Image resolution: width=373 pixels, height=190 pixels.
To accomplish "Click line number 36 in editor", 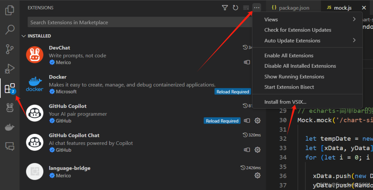I will [283, 176].
